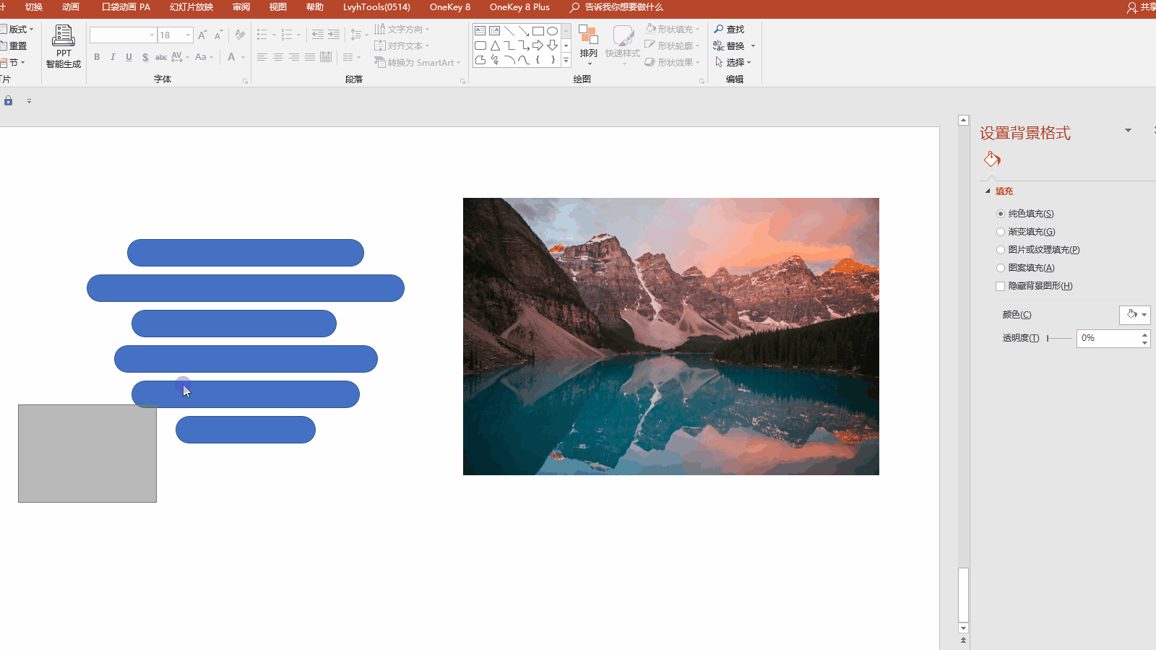Select the 渐变填充 gradient fill radio button
This screenshot has width=1156, height=650.
(x=1001, y=232)
